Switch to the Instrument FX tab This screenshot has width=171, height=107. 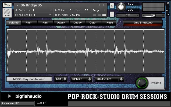pyautogui.click(x=17, y=104)
